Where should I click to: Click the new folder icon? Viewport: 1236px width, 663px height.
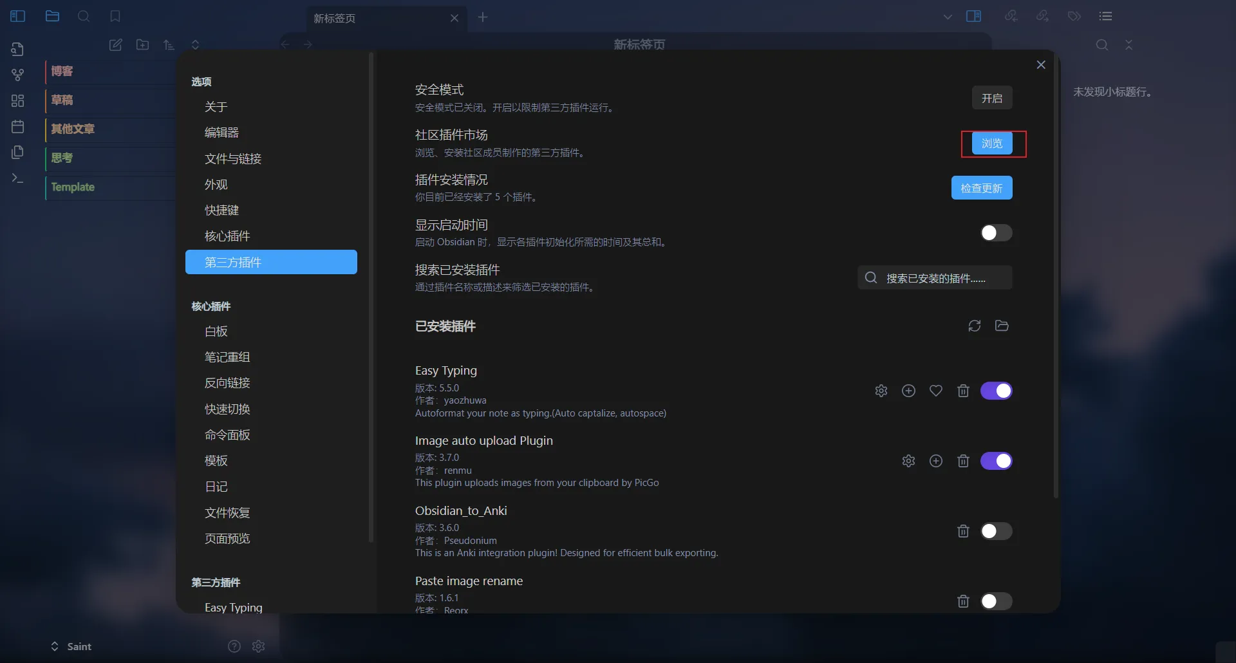tap(143, 44)
